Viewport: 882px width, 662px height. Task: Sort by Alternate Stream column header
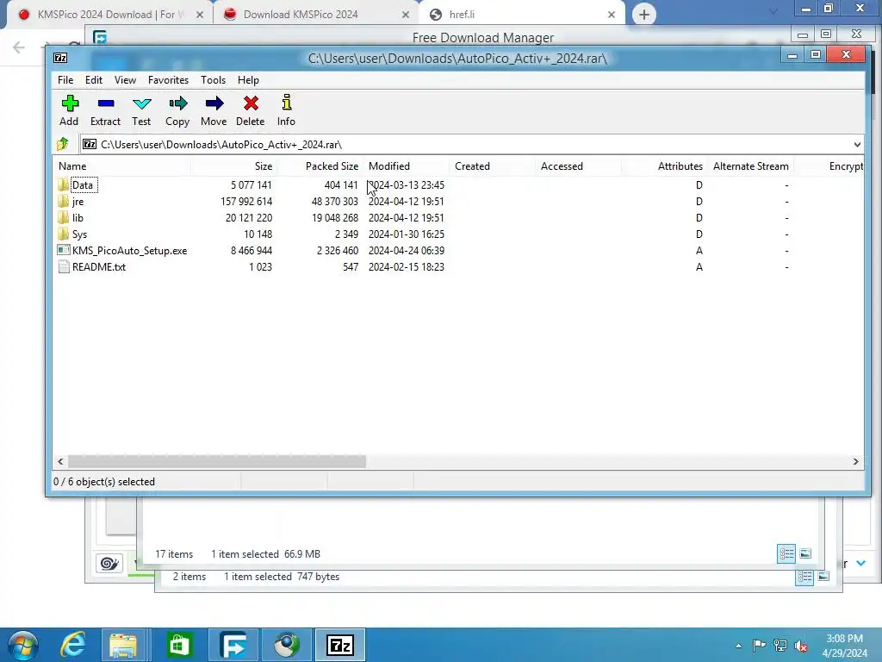point(750,166)
